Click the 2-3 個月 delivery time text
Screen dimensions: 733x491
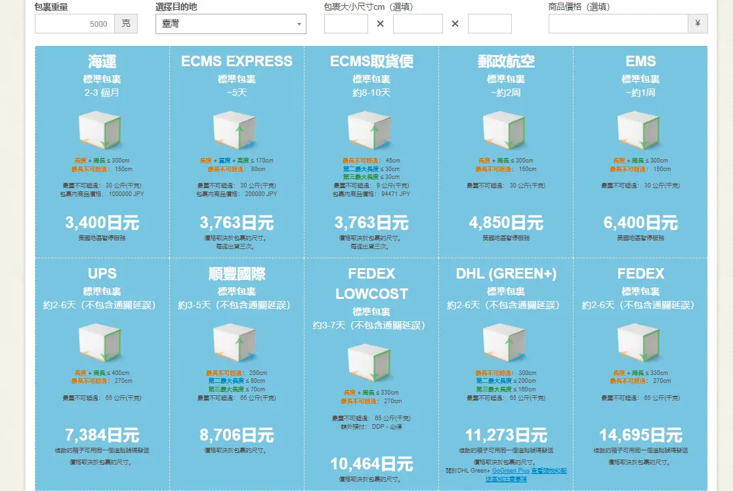coord(102,92)
